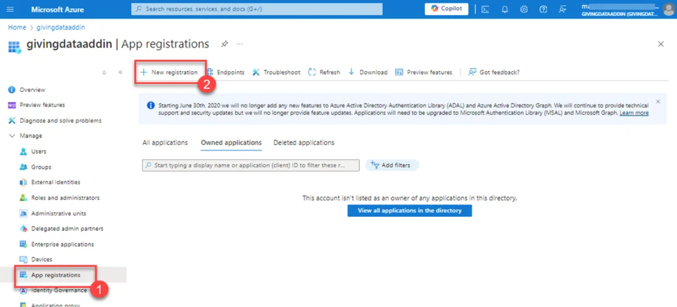677x307 pixels.
Task: Click the Preview features sidebar icon
Action: tap(12, 105)
